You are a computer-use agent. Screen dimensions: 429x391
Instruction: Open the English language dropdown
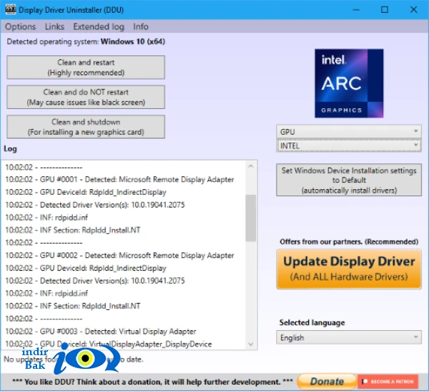pyautogui.click(x=349, y=337)
